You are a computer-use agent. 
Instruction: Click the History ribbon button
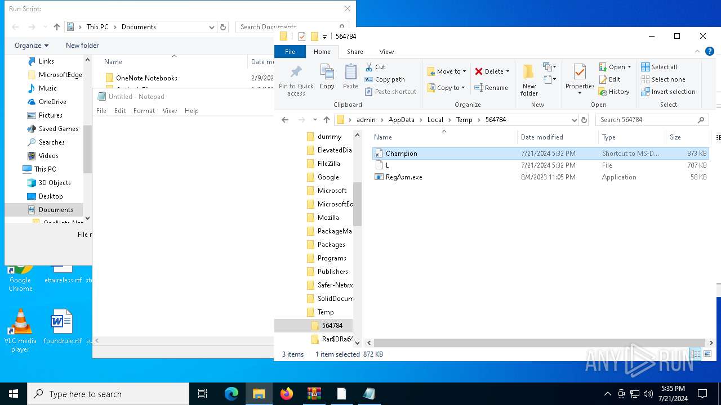coord(614,92)
